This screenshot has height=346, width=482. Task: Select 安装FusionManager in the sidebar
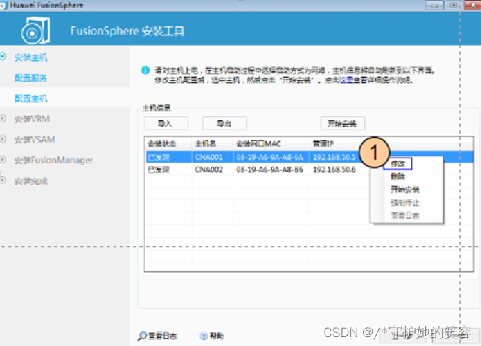coord(53,160)
